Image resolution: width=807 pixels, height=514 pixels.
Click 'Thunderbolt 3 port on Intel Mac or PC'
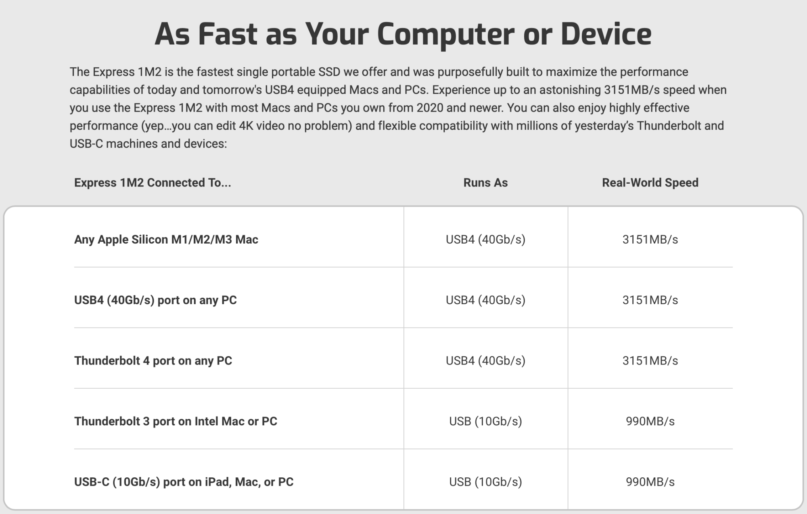(x=176, y=421)
